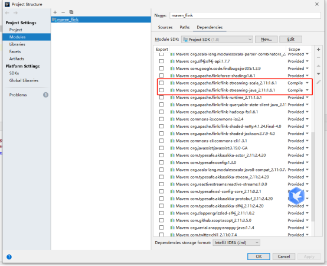This screenshot has height=266, width=327.
Task: Click the add dependency plus icon
Action: [318, 50]
